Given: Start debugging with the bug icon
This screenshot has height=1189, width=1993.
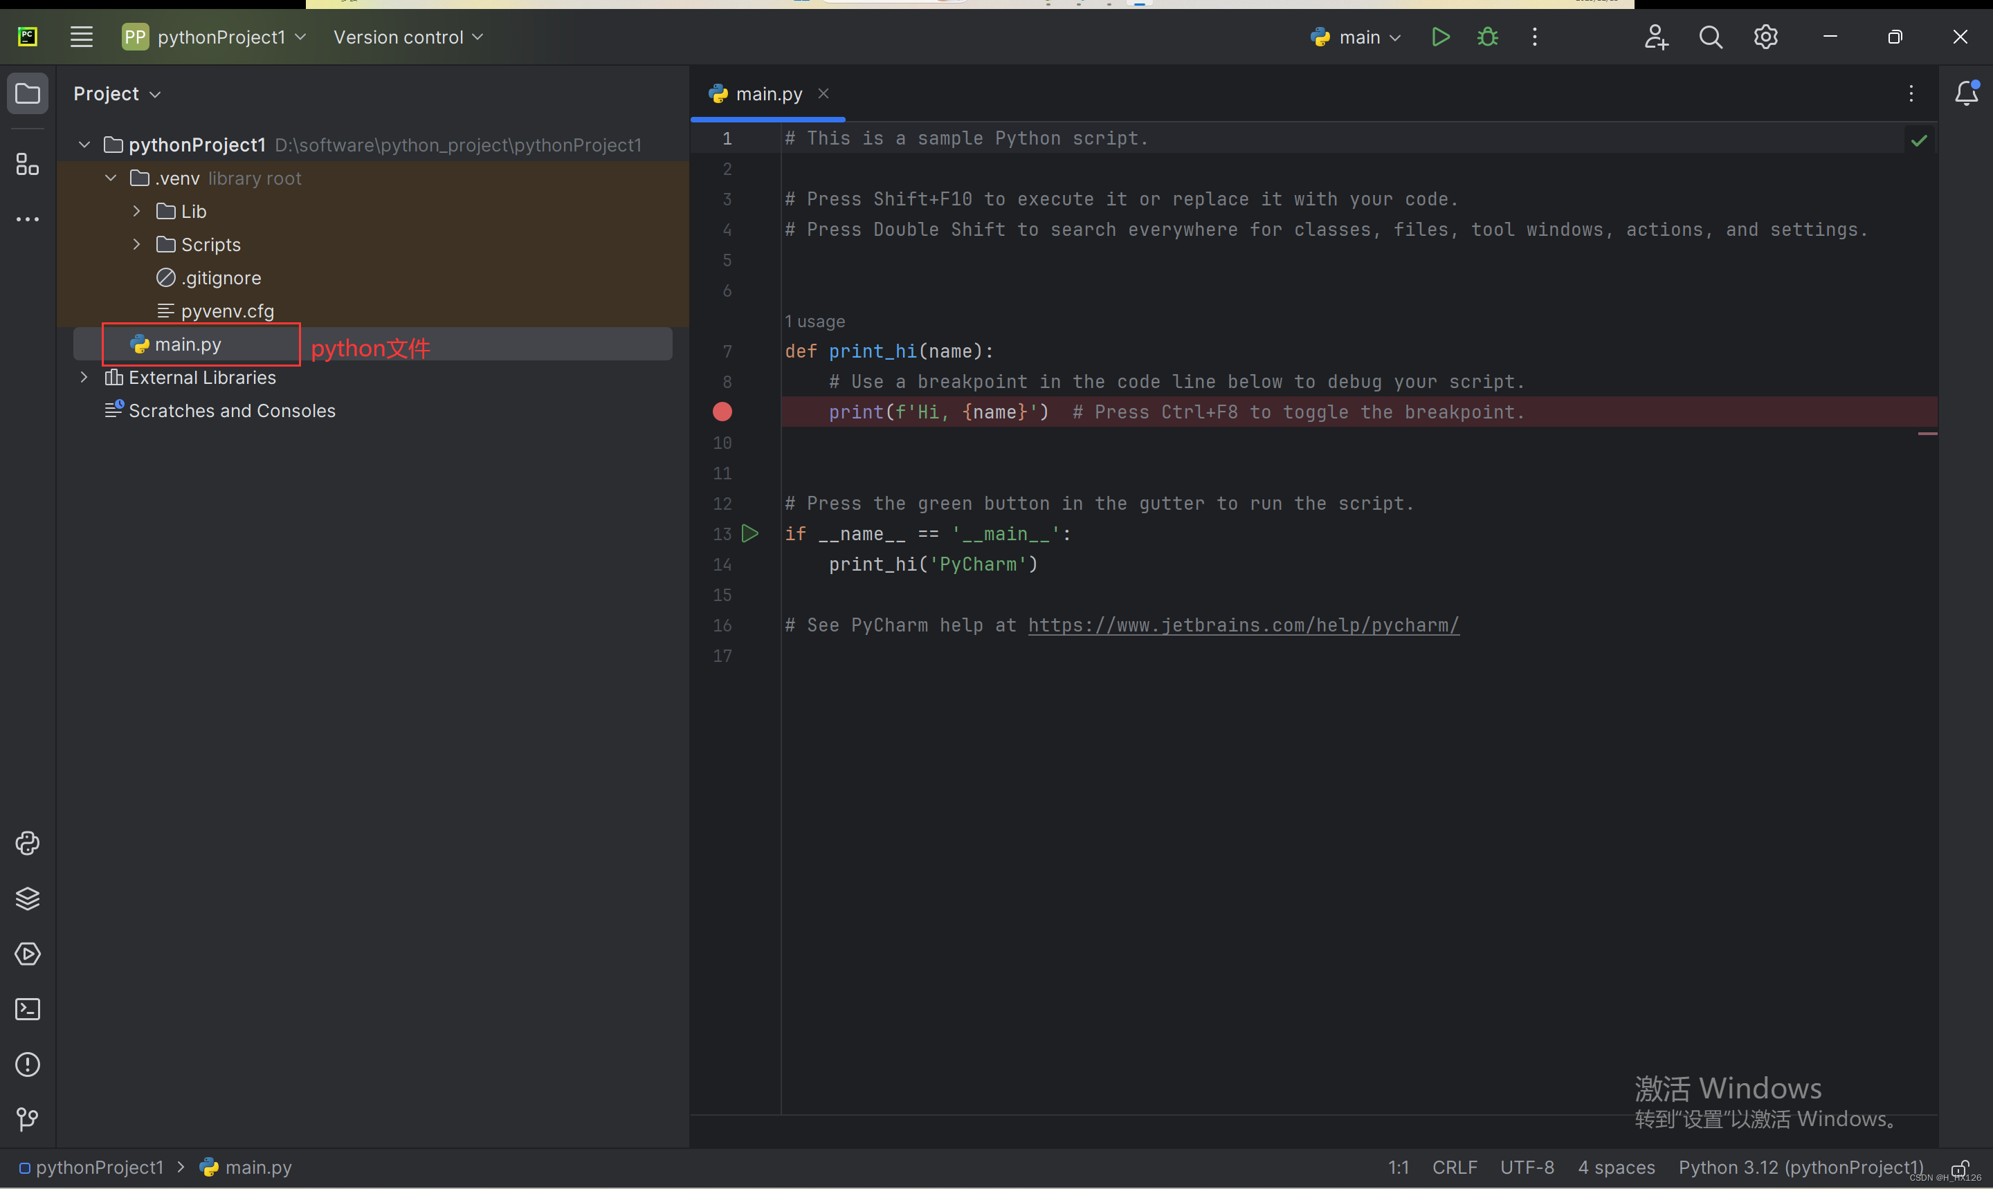Looking at the screenshot, I should pyautogui.click(x=1487, y=37).
